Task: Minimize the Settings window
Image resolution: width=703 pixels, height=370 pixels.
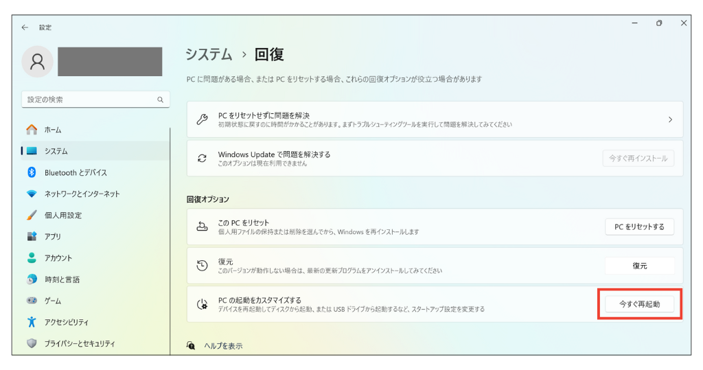Action: click(634, 23)
